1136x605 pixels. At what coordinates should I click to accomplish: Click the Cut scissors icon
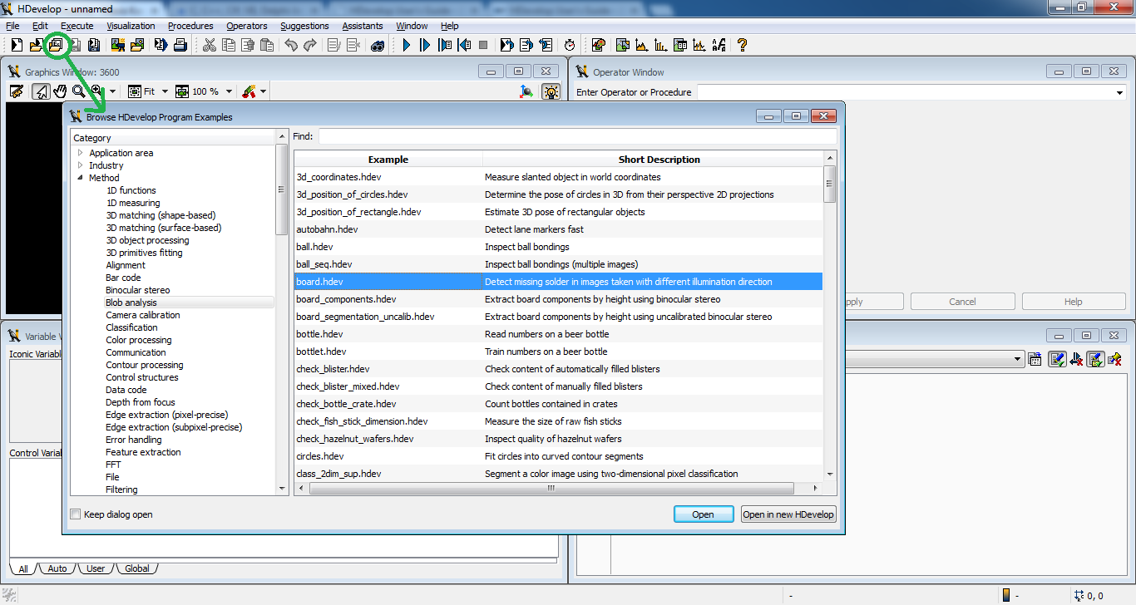coord(210,45)
